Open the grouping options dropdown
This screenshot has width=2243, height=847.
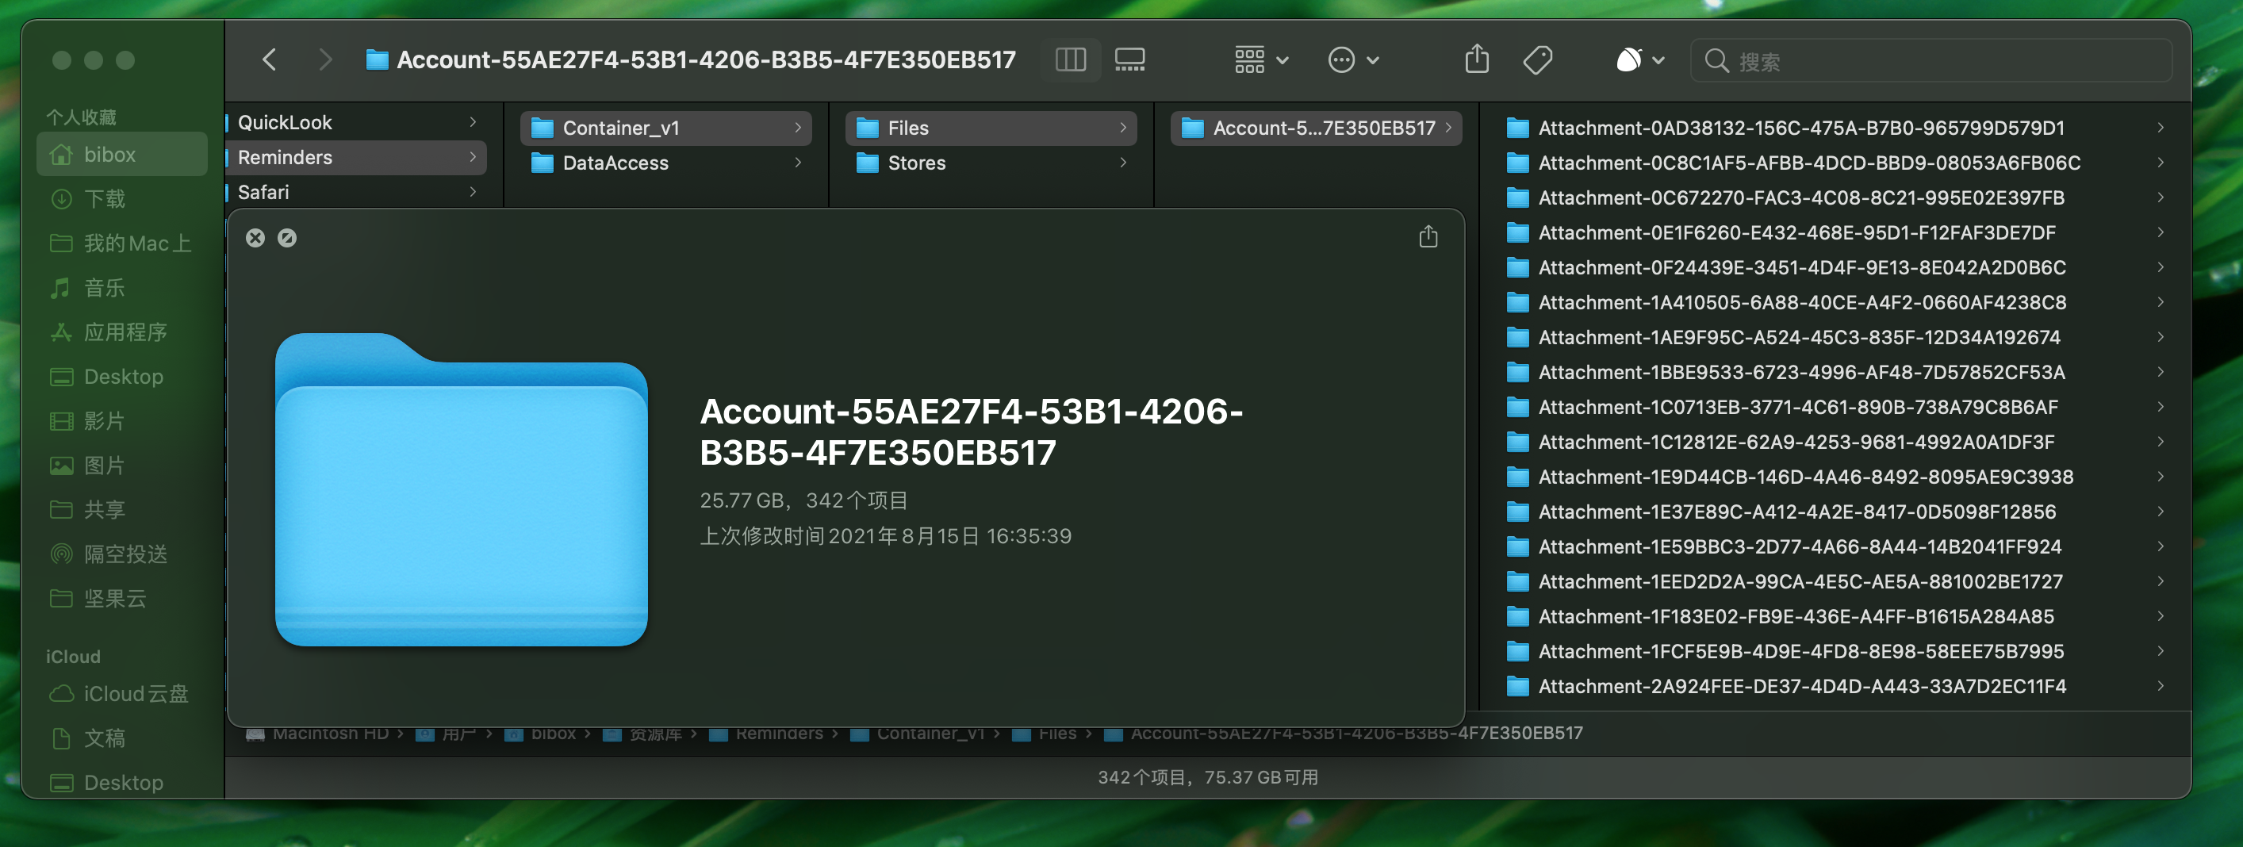pyautogui.click(x=1261, y=60)
